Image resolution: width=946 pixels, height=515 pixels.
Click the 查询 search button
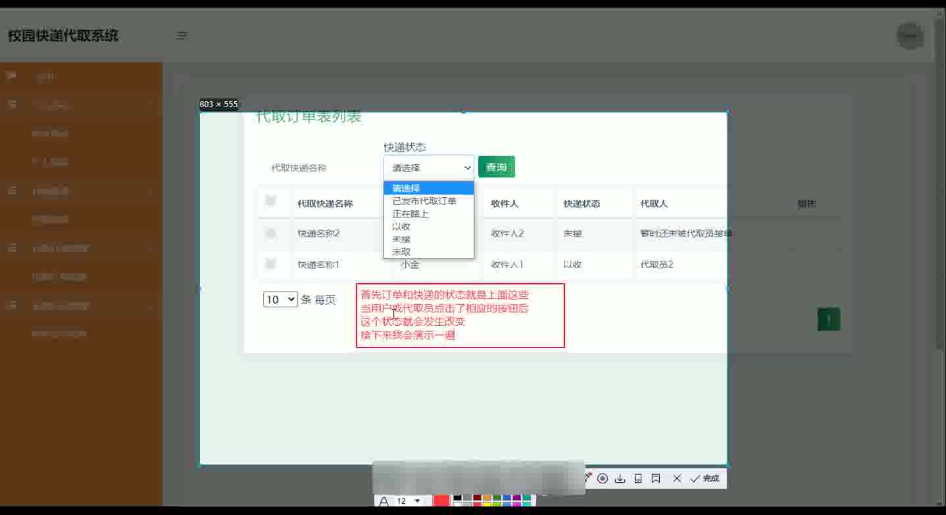coord(496,167)
